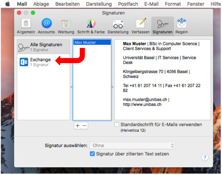The height and width of the screenshot is (175, 222).
Task: Open the Verfassen preferences pane
Action: pyautogui.click(x=140, y=26)
